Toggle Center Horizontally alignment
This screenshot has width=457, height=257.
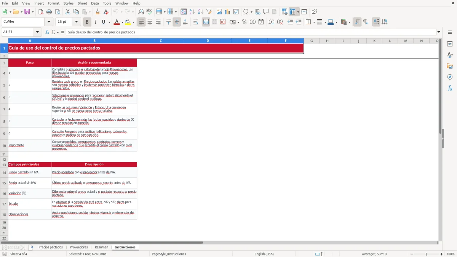150,22
